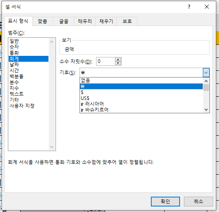The image size is (219, 212).
Task: Select 일반 in the category list
Action: tap(28, 41)
